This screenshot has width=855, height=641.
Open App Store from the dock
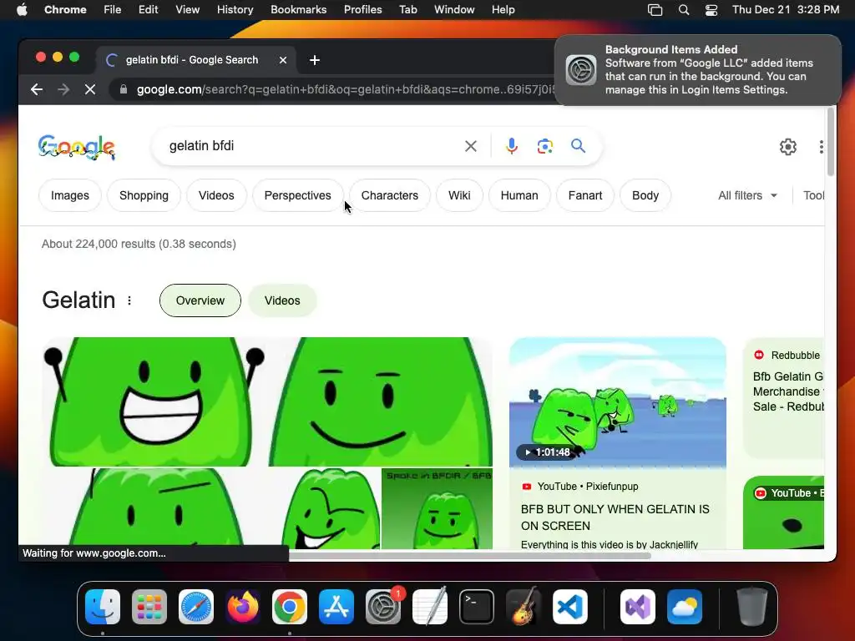coord(336,607)
